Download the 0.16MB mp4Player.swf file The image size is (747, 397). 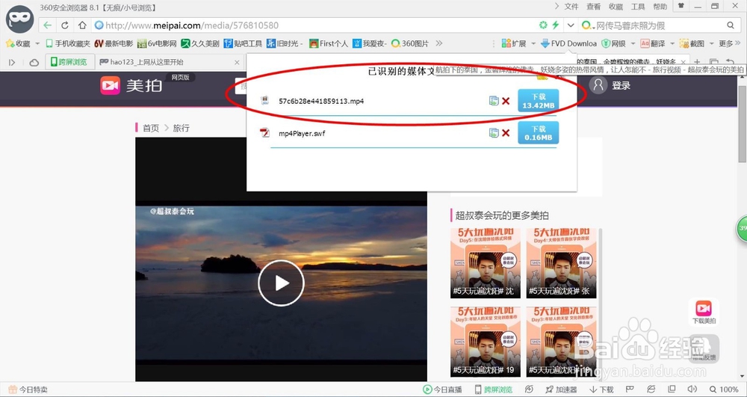[539, 133]
